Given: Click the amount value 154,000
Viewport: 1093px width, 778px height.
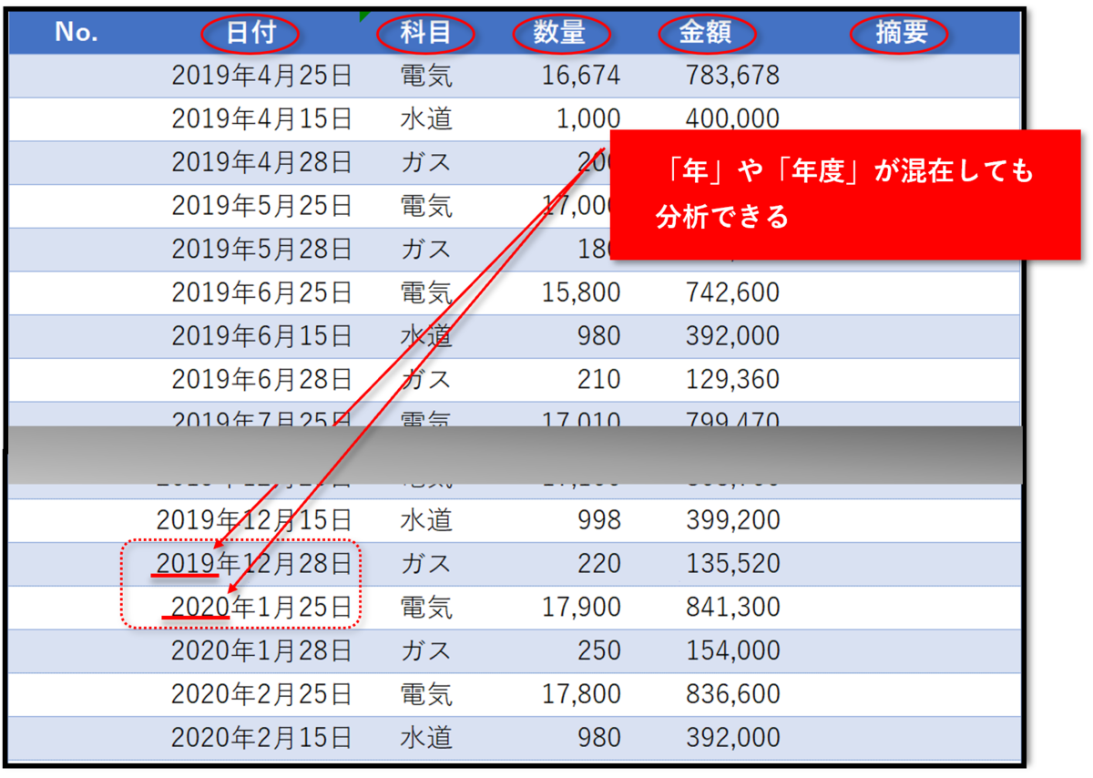Looking at the screenshot, I should coord(732,650).
